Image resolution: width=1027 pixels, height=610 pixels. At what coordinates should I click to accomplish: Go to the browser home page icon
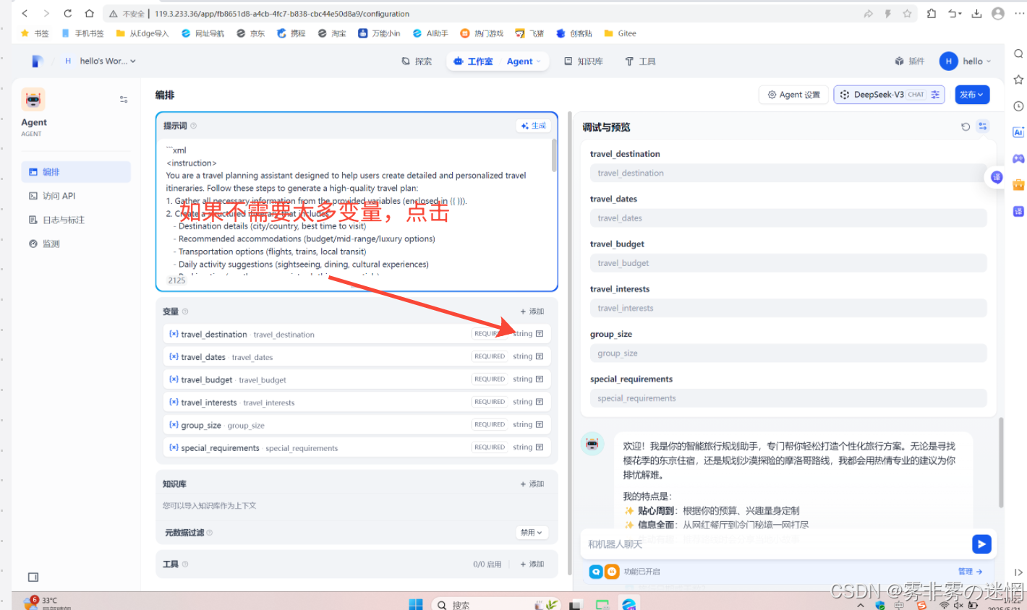pyautogui.click(x=90, y=13)
